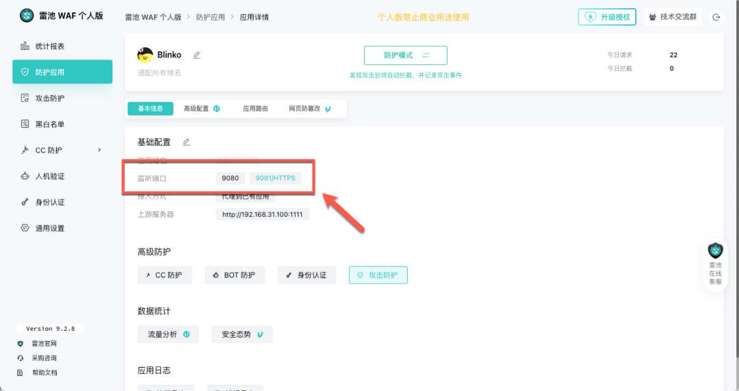The width and height of the screenshot is (739, 391).
Task: Click the Blinko app avatar
Action: (145, 55)
